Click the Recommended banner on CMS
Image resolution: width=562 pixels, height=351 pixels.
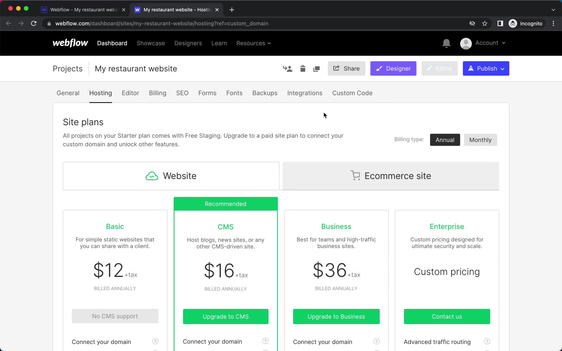(x=225, y=204)
